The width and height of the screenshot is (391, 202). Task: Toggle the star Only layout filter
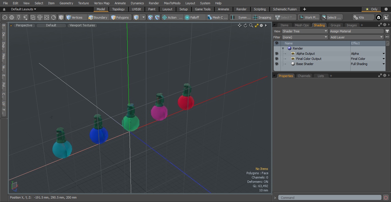tap(372, 9)
